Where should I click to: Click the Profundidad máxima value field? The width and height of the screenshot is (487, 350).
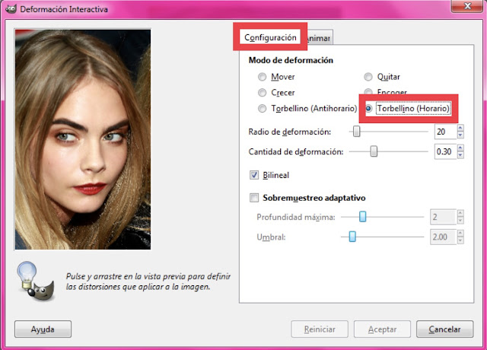coord(443,217)
